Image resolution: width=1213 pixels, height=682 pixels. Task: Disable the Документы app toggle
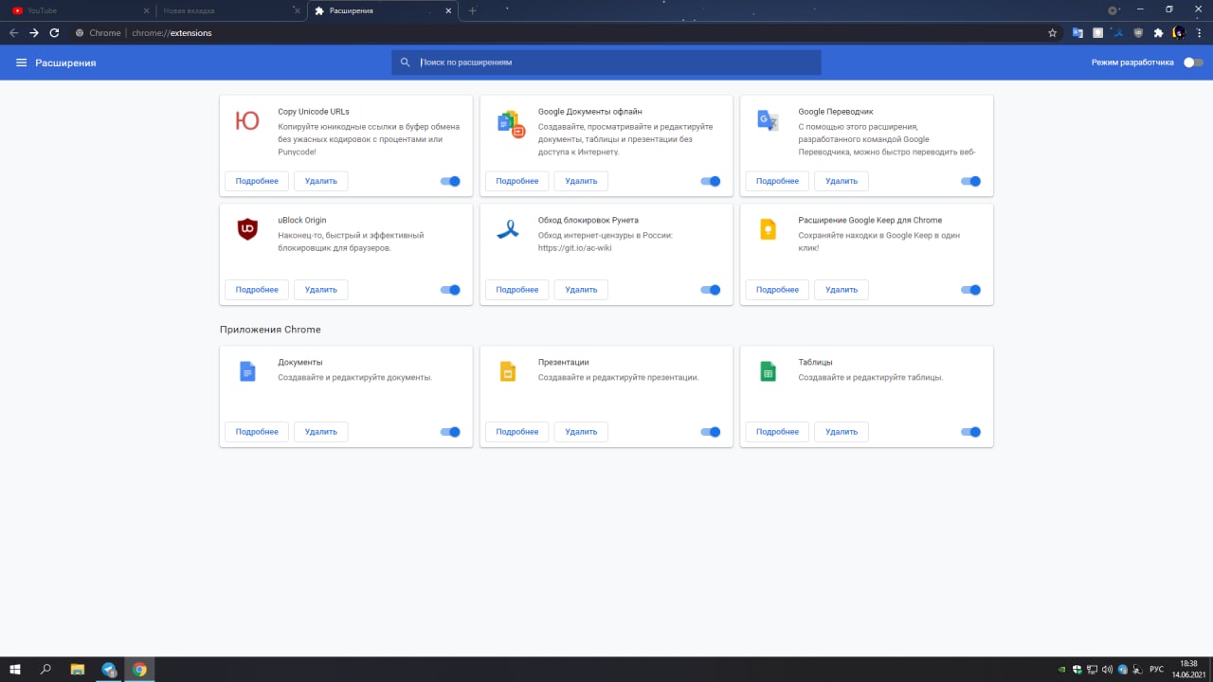(x=450, y=432)
